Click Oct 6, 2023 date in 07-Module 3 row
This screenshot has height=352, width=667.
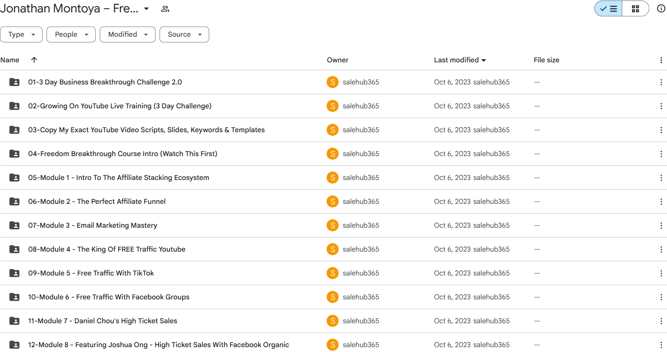452,226
